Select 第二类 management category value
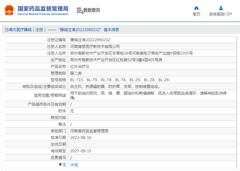 click(76, 73)
